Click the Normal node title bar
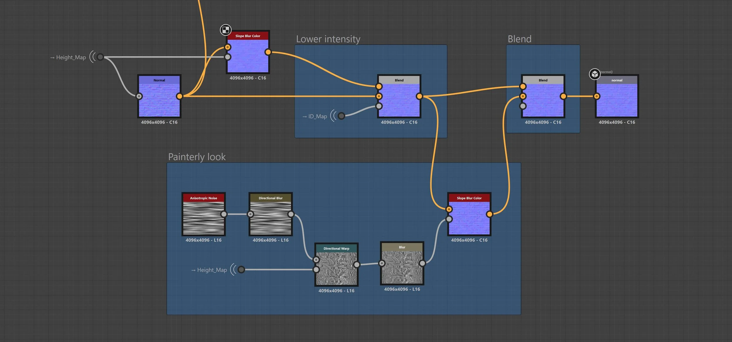732x342 pixels. [159, 80]
